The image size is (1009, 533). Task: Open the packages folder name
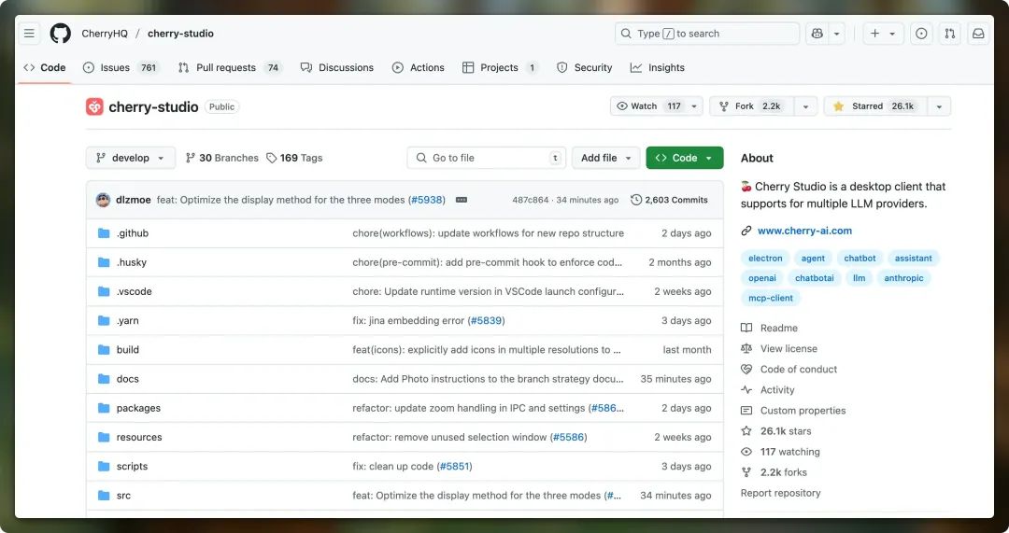pos(138,408)
